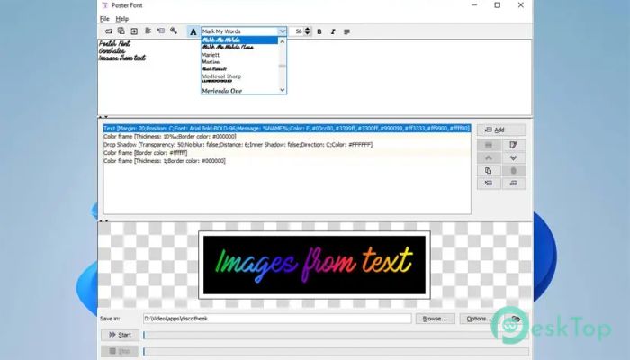Open the Help menu
Screen dimensions: 630x360
(122, 19)
